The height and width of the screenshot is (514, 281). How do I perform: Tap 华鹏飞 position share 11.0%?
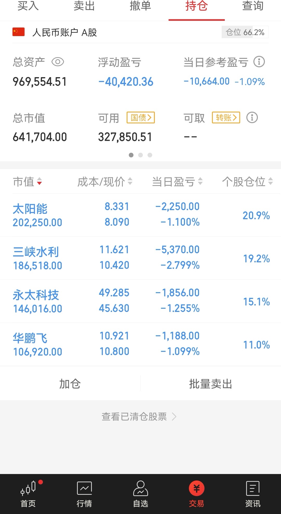point(256,345)
